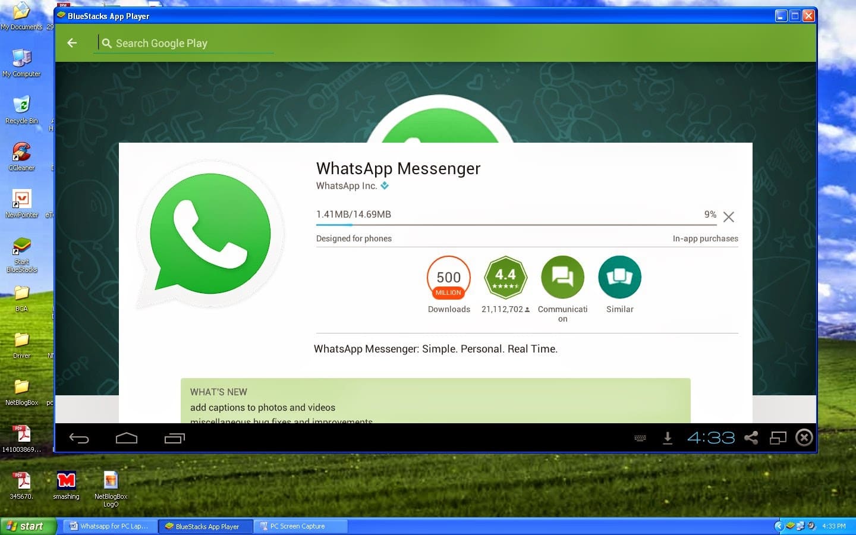This screenshot has width=856, height=535.
Task: Cancel the WhatsApp download with the X
Action: (x=728, y=217)
